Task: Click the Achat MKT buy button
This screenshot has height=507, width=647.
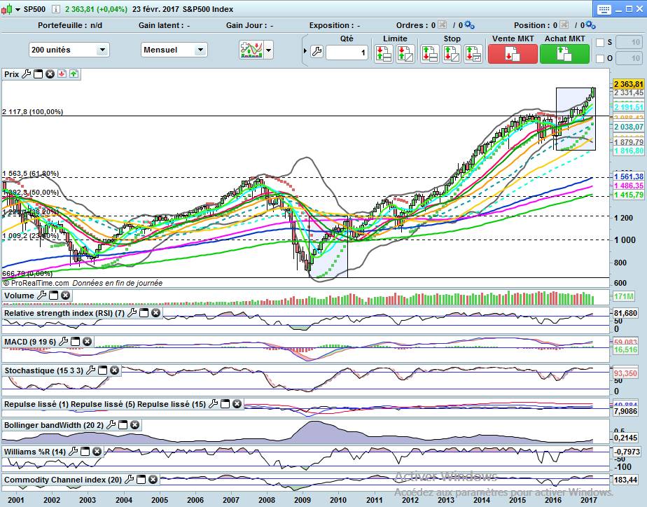Action: click(x=564, y=53)
